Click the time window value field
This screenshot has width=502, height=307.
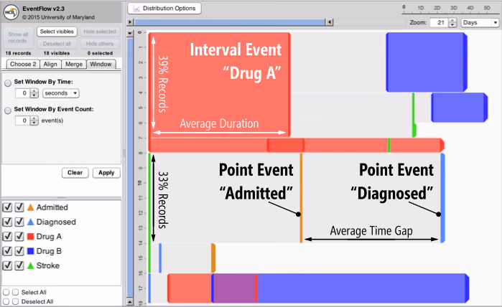23,93
